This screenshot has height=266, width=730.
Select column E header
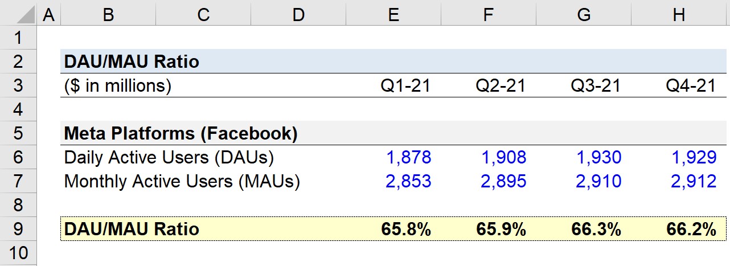[x=393, y=14]
